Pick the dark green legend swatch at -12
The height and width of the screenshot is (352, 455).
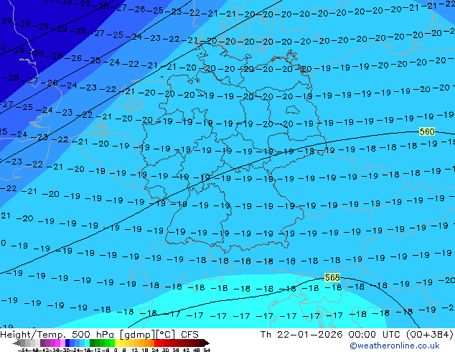click(x=93, y=343)
